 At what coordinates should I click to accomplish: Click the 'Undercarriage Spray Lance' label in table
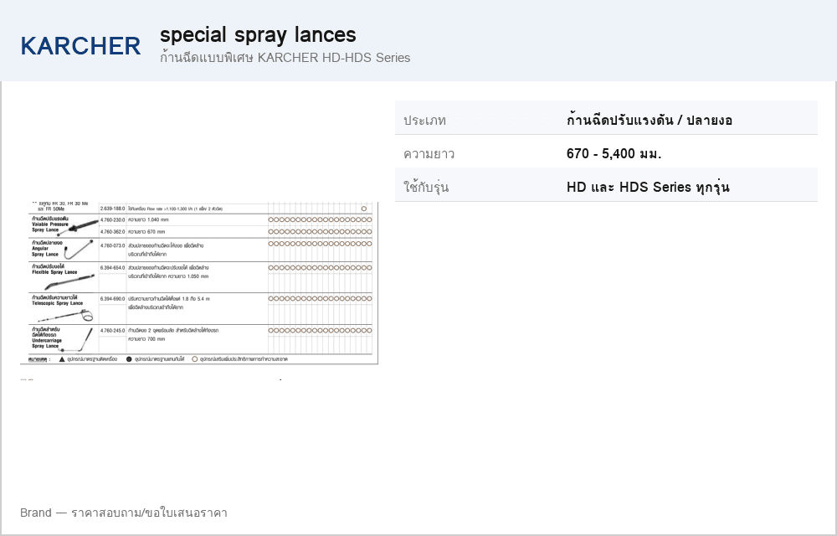(47, 343)
